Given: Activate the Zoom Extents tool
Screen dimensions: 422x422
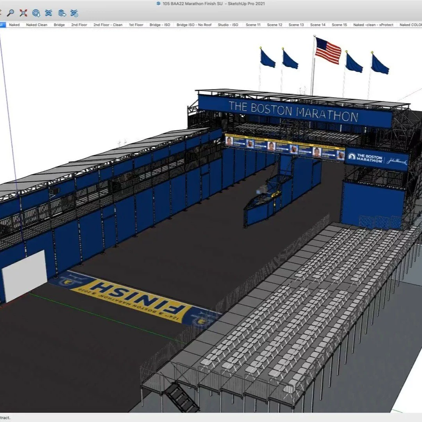Looking at the screenshot, I should pyautogui.click(x=23, y=13).
